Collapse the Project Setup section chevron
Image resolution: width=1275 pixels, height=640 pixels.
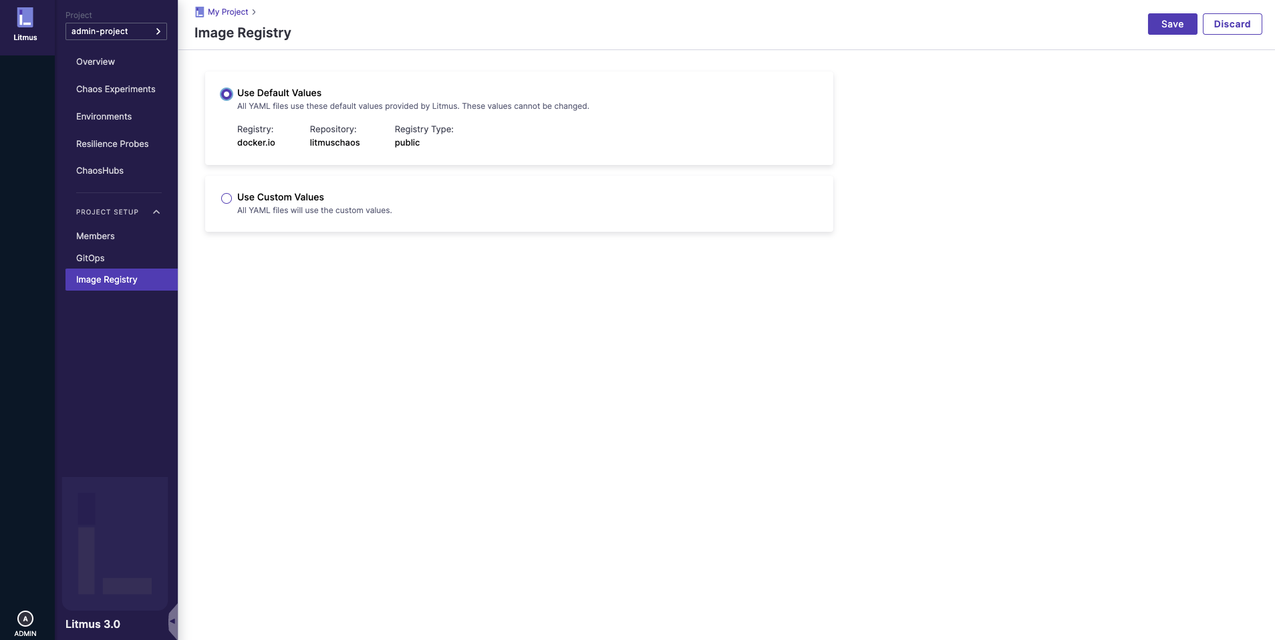(x=156, y=212)
